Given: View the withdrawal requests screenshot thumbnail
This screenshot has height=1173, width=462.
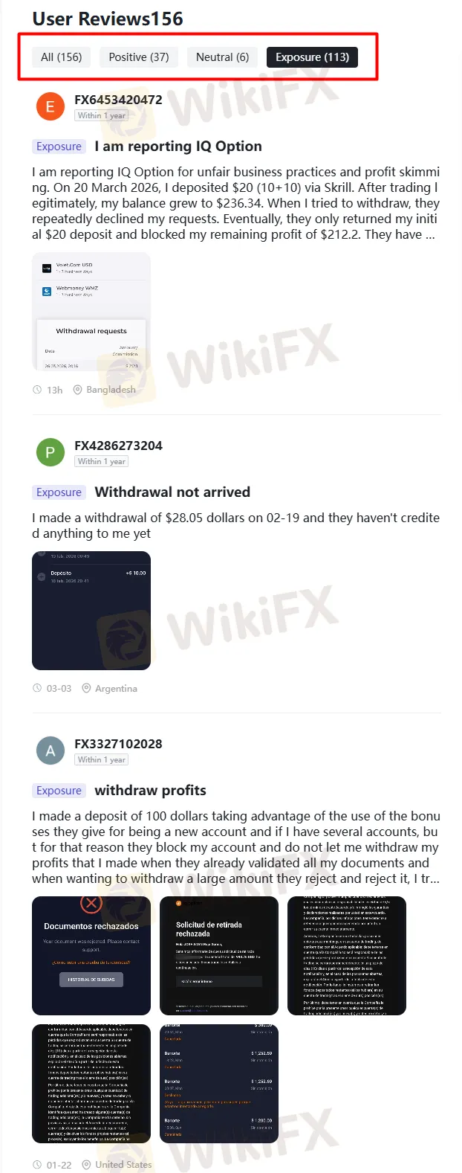Looking at the screenshot, I should click(91, 312).
